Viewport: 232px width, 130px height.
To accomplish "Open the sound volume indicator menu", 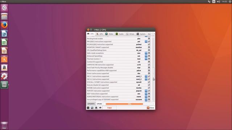I will [x=218, y=1].
